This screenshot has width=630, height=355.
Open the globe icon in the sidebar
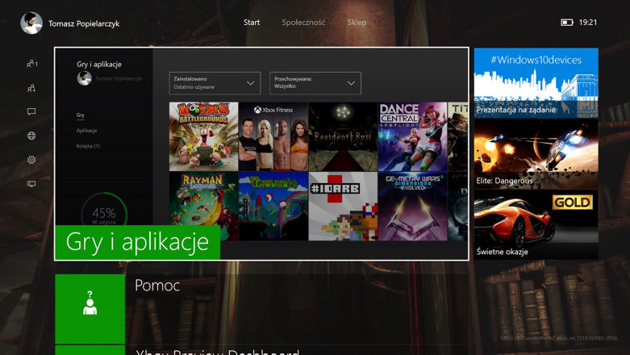coord(31,136)
